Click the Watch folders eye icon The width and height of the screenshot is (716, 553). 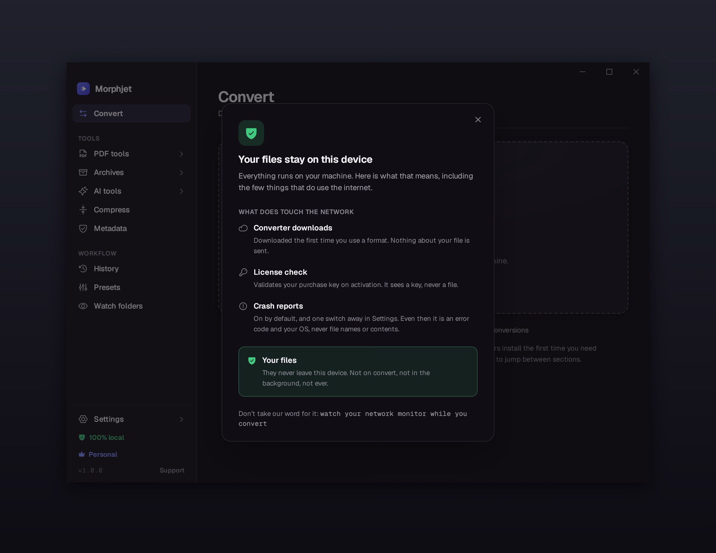pos(83,306)
